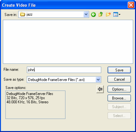Create a new folder

(x=108, y=14)
